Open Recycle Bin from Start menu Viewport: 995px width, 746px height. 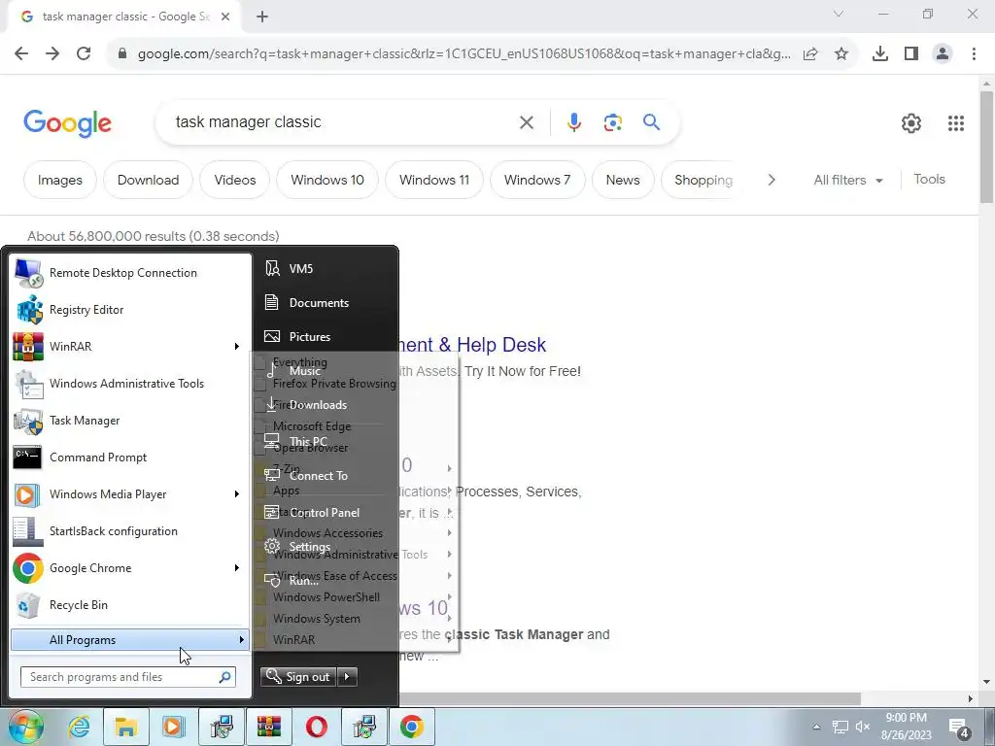tap(130, 604)
